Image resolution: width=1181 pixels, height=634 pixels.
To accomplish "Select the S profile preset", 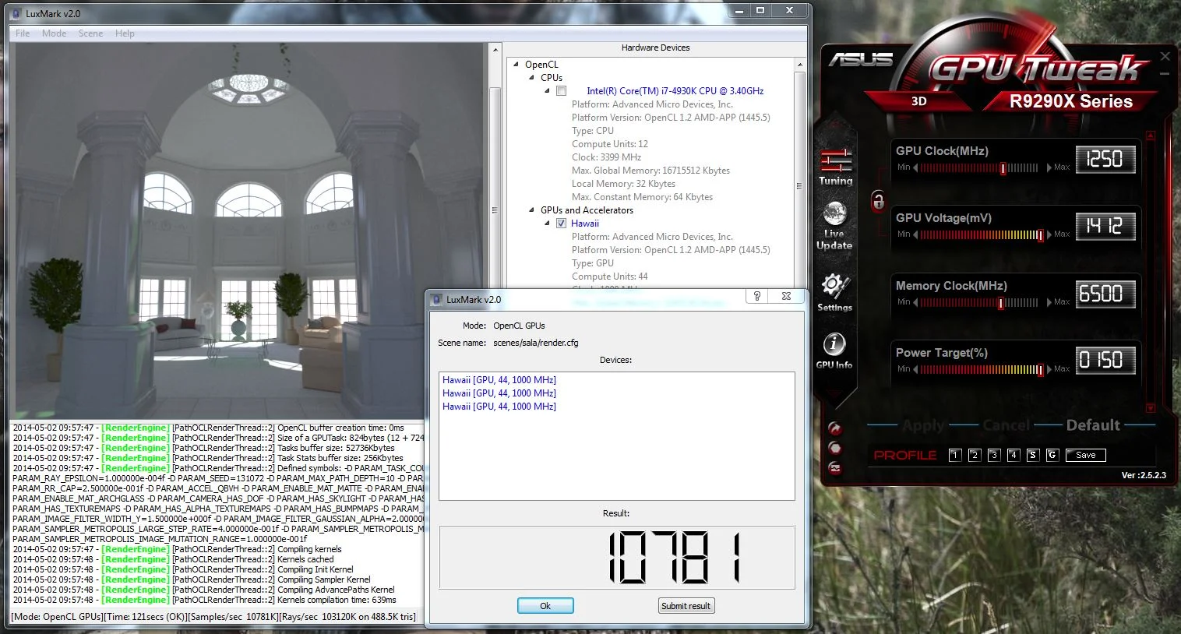I will 1033,455.
